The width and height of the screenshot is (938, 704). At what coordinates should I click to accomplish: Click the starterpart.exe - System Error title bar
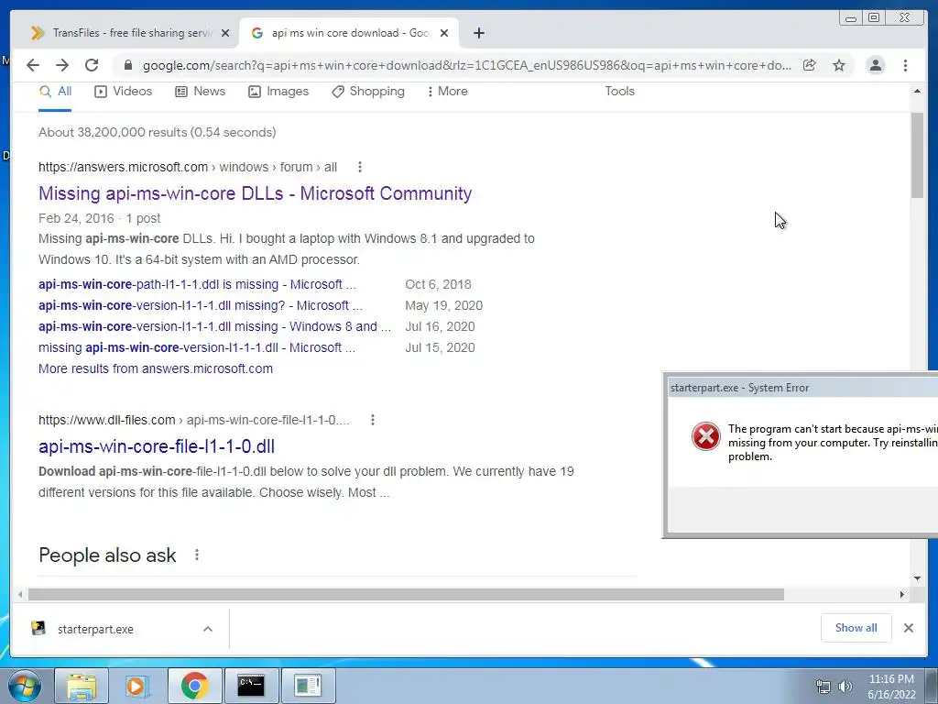(x=802, y=388)
